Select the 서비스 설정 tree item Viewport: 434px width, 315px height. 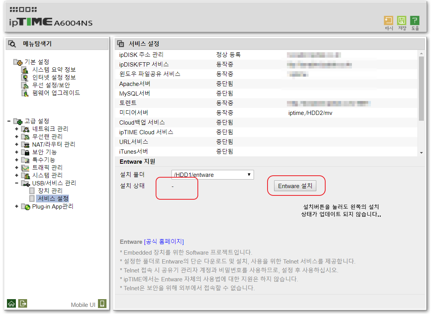53,199
